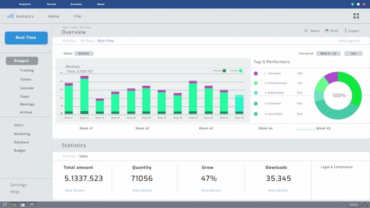Click the Export icon
Image resolution: width=370 pixels, height=208 pixels.
click(345, 30)
